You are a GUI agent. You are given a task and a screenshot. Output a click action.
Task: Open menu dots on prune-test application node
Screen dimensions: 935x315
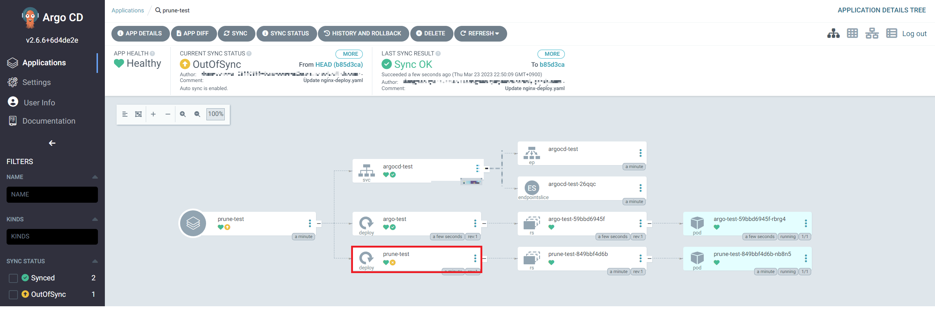[x=310, y=223]
